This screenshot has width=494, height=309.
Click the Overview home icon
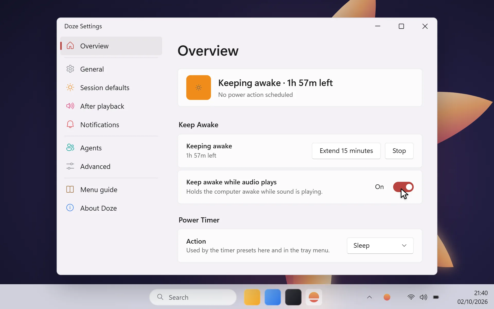(x=70, y=46)
